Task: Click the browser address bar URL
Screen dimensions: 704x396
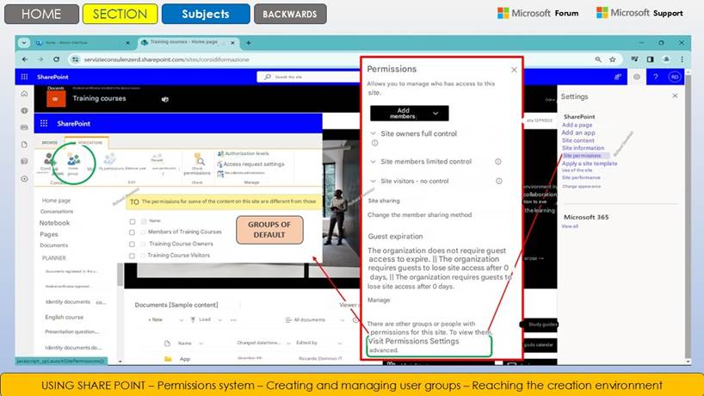Action: 166,59
